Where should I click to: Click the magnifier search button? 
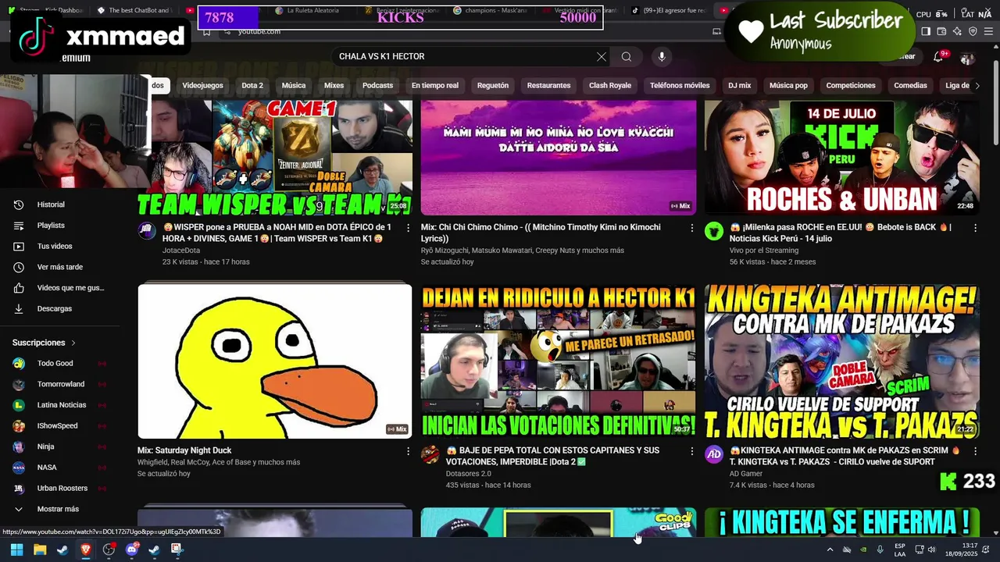pos(627,57)
